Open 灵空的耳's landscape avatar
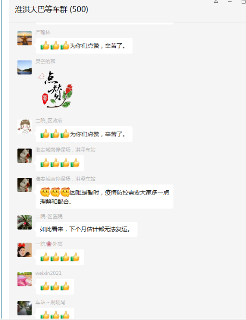 point(25,67)
